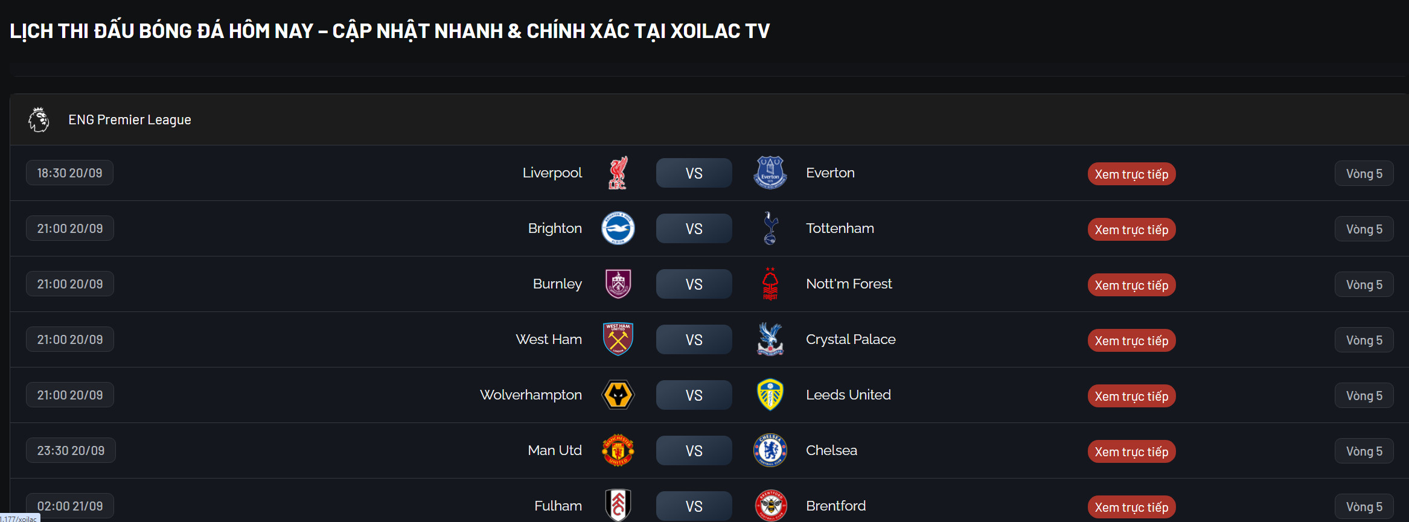
Task: Click the Chelsea club crest
Action: click(x=770, y=451)
